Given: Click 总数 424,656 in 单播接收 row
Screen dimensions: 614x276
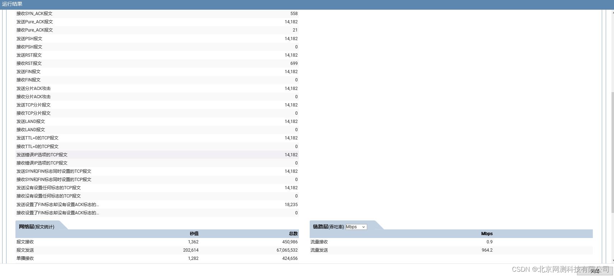Looking at the screenshot, I should [290, 258].
